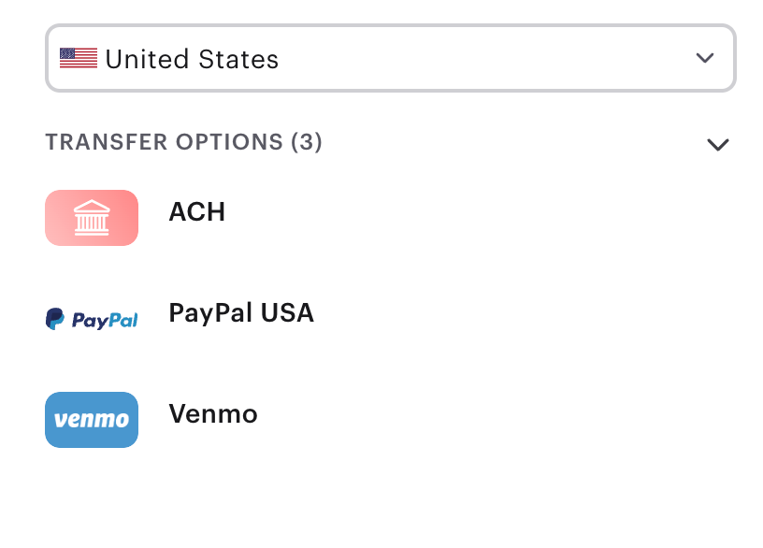The width and height of the screenshot is (763, 548).
Task: Select the ACH transfer option label
Action: tap(196, 212)
